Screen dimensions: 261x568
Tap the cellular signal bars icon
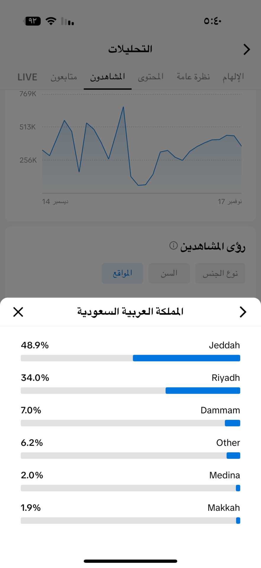pos(67,21)
